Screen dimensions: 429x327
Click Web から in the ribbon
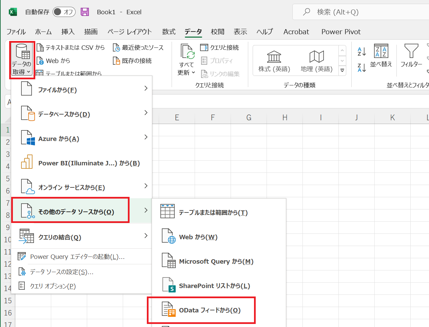pyautogui.click(x=53, y=61)
